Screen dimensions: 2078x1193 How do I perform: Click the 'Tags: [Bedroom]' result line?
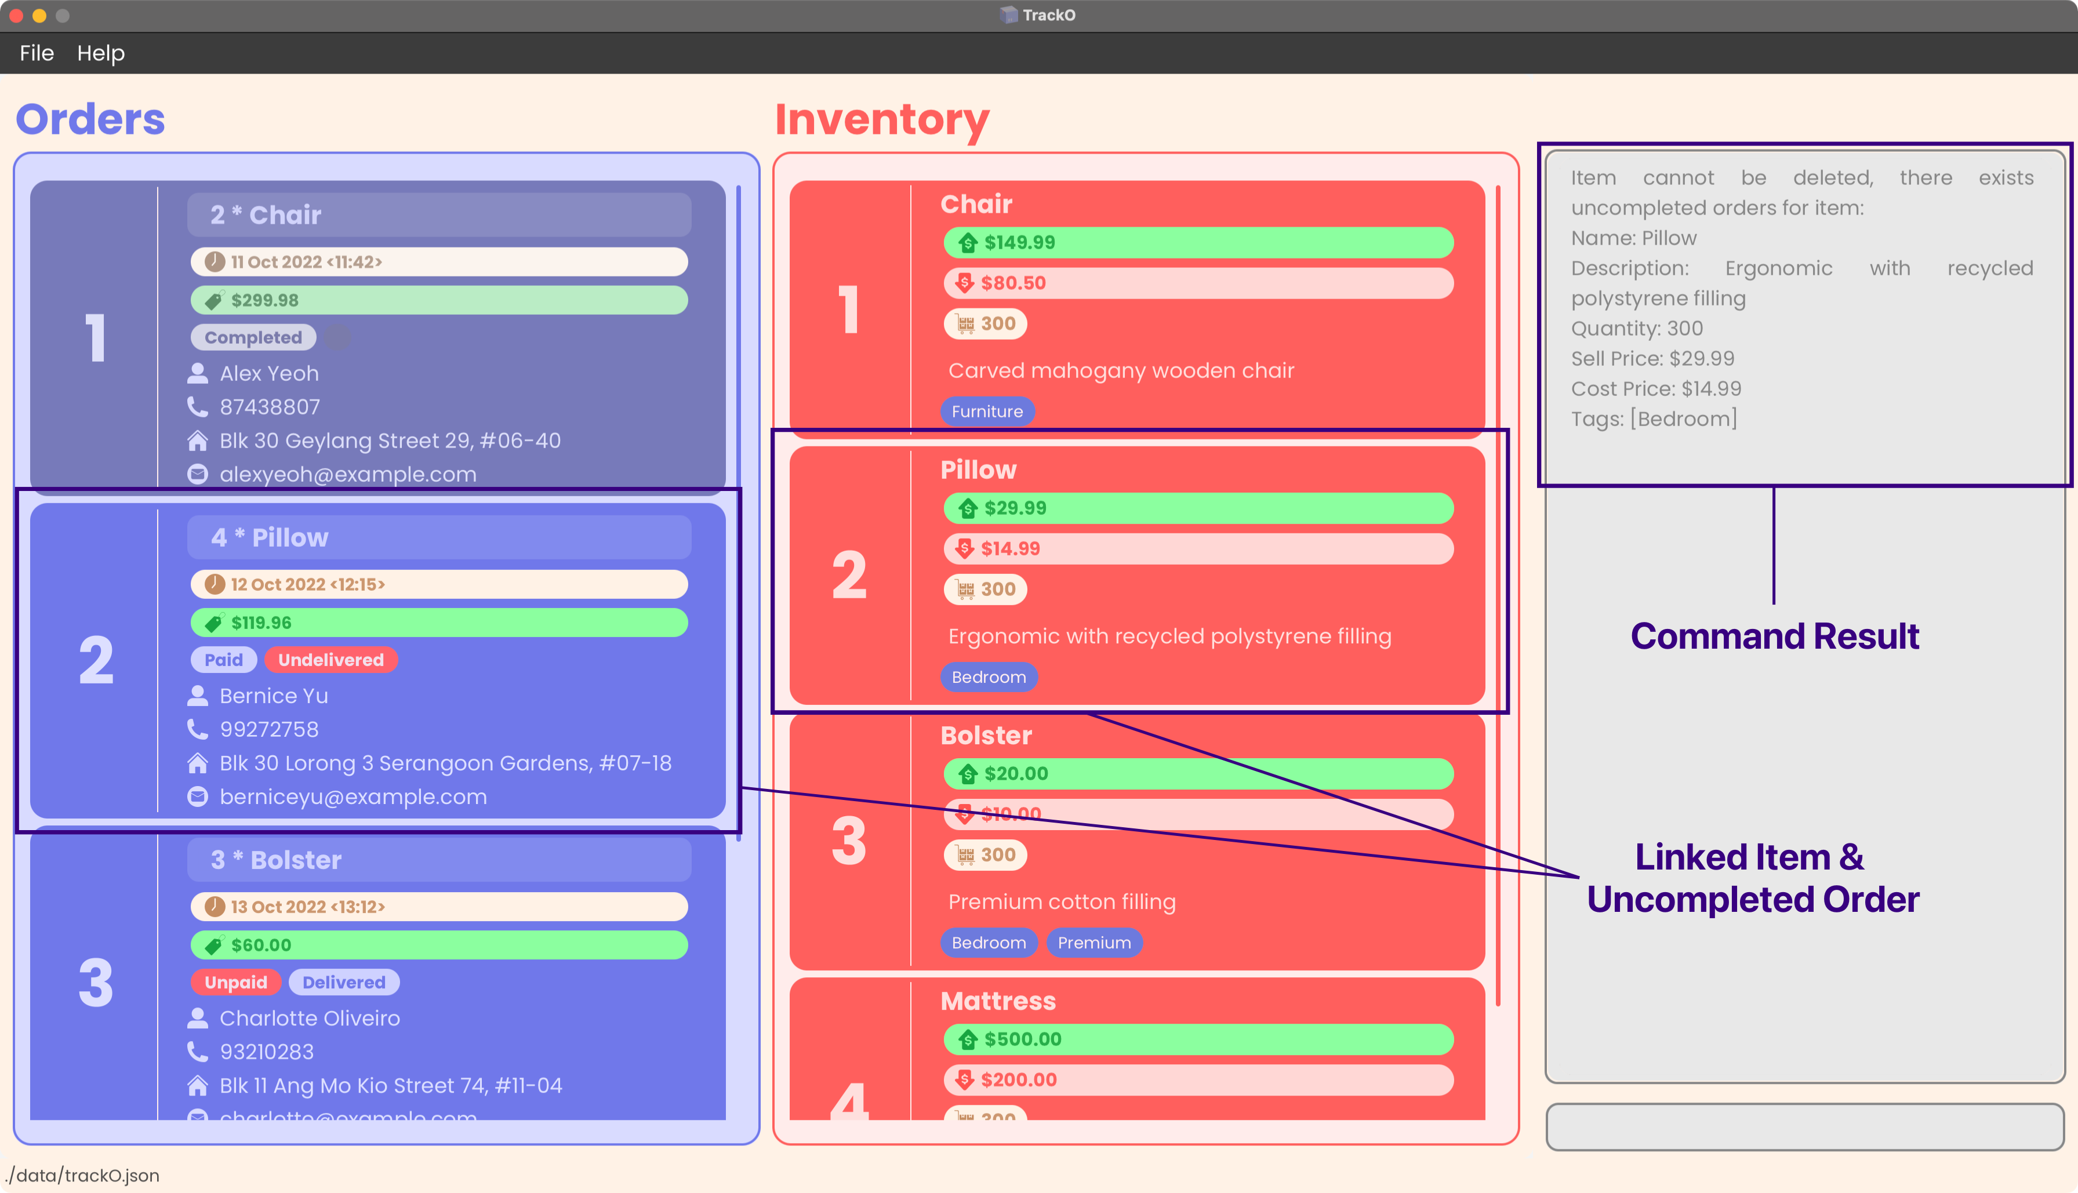[1654, 419]
